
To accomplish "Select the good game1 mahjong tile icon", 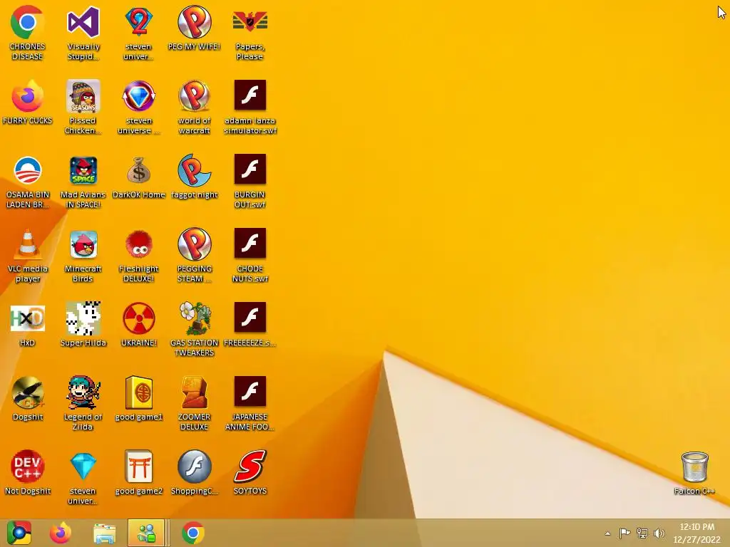I will pyautogui.click(x=139, y=399).
